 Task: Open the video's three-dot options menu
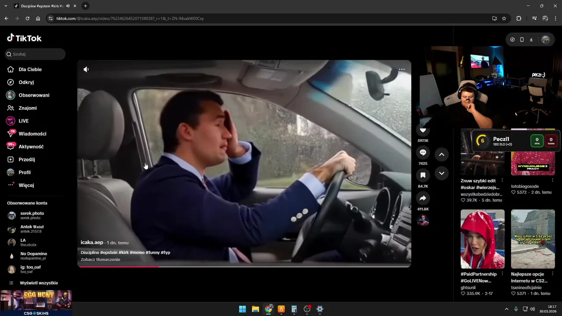pos(402,69)
